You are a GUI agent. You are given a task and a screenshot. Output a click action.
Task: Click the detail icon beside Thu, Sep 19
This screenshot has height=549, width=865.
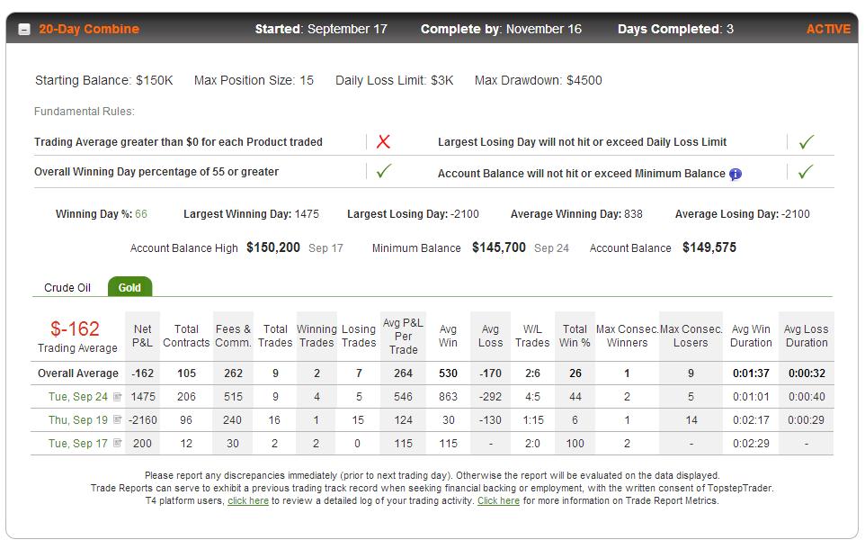pyautogui.click(x=117, y=419)
